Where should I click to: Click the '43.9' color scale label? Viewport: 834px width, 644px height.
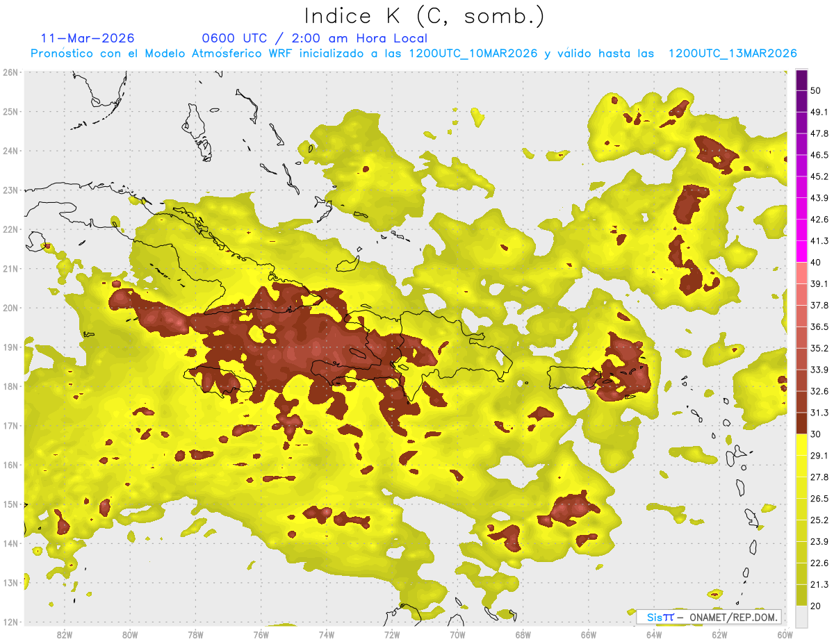point(819,198)
